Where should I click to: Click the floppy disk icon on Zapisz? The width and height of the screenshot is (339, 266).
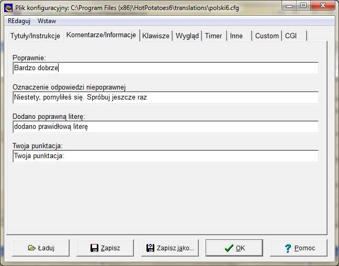(x=94, y=248)
